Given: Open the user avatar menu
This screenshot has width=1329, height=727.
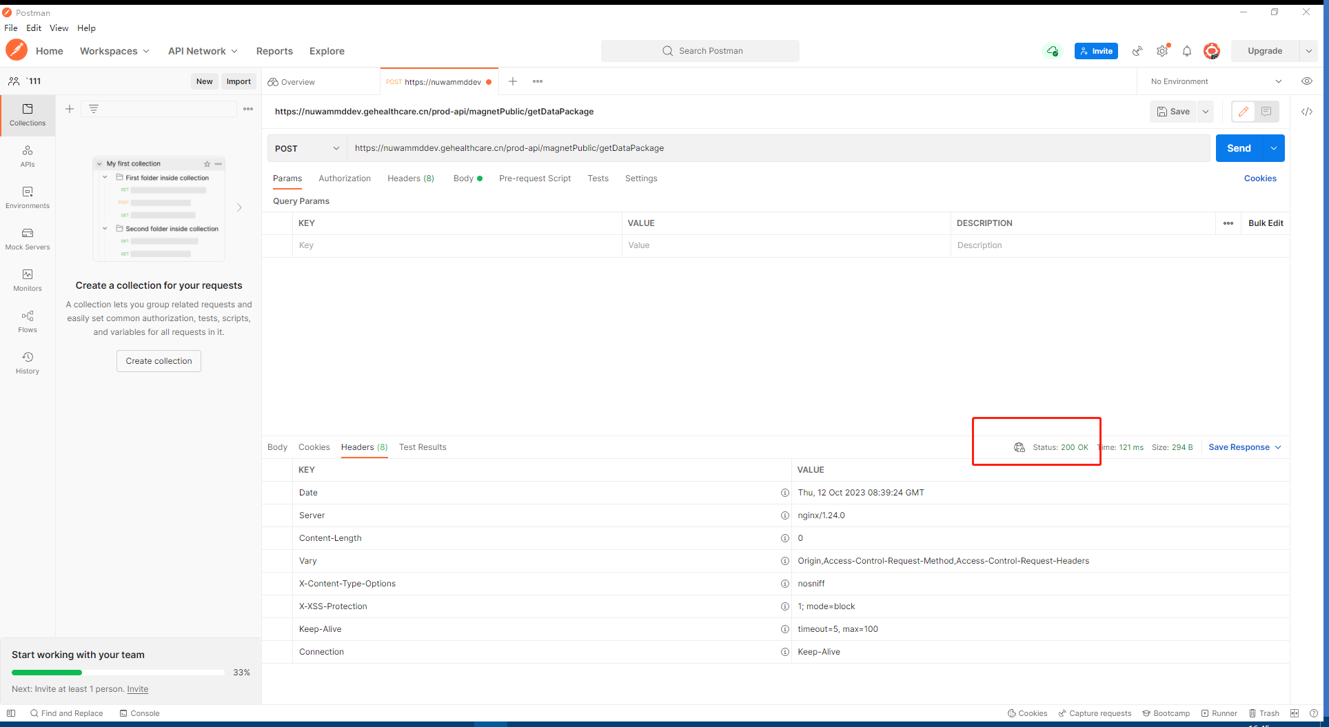Looking at the screenshot, I should (x=1212, y=51).
